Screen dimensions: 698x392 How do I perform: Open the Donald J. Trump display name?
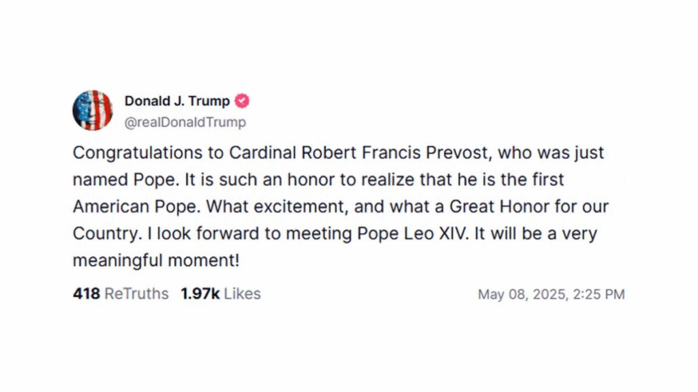(x=177, y=101)
